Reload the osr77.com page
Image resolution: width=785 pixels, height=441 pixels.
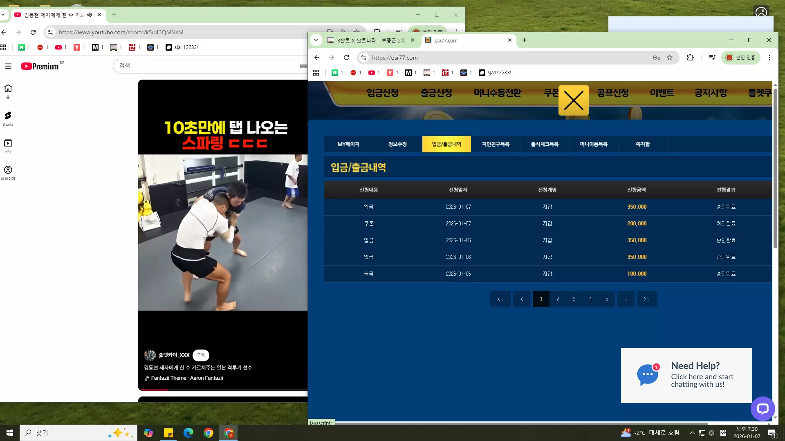coord(346,58)
